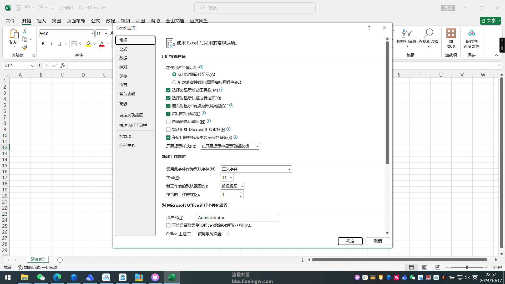Open ribbon font name 等线 dropdown
The image size is (505, 284).
[93, 34]
